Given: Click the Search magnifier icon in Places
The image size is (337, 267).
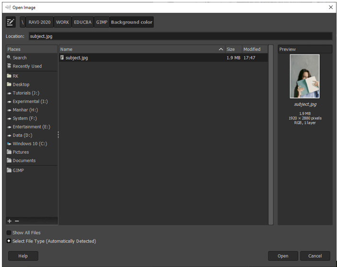Looking at the screenshot, I should [9, 57].
